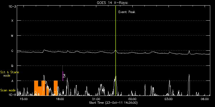Click the "X" flare class label

click(x=12, y=21)
